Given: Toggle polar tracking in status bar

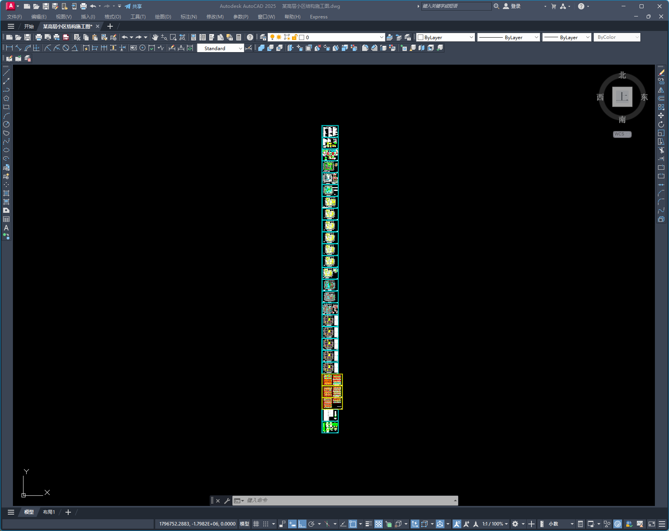Looking at the screenshot, I should 312,524.
